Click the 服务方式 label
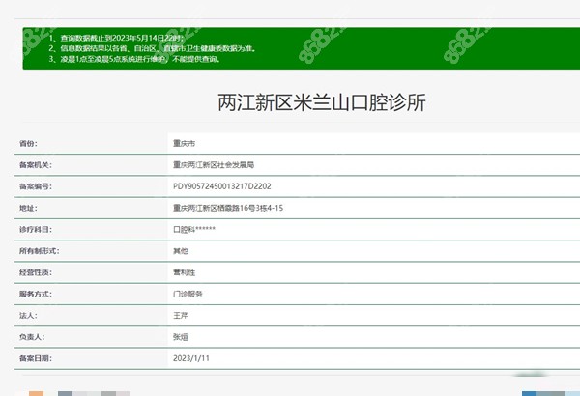 pos(36,294)
